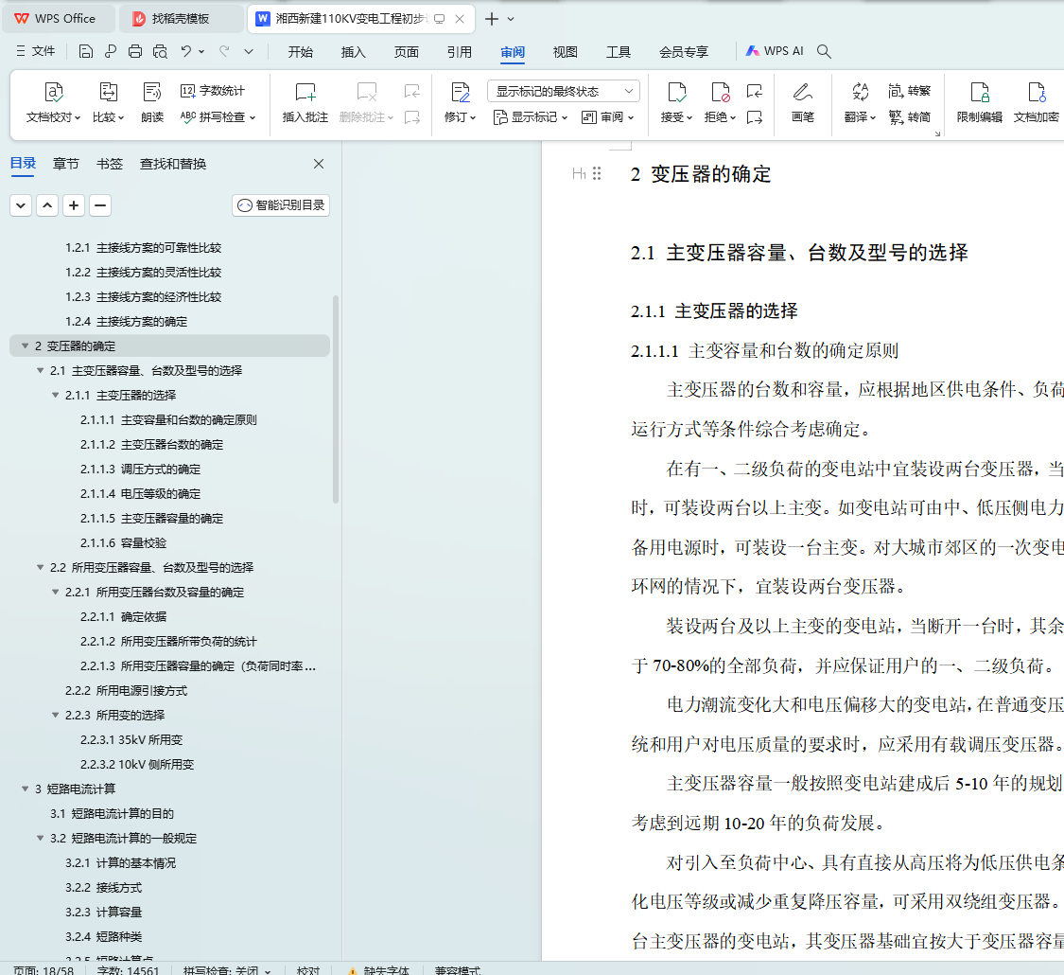The image size is (1064, 975).
Task: Open the 文件 menu
Action: coord(35,51)
